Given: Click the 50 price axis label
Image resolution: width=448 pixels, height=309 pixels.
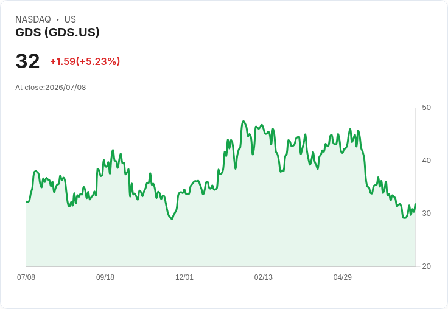Looking at the screenshot, I should [426, 108].
